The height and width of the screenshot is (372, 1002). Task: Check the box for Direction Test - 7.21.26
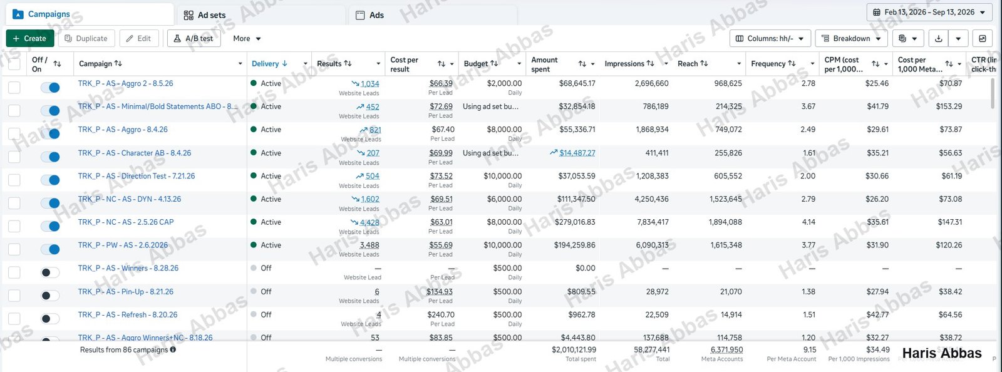point(14,180)
